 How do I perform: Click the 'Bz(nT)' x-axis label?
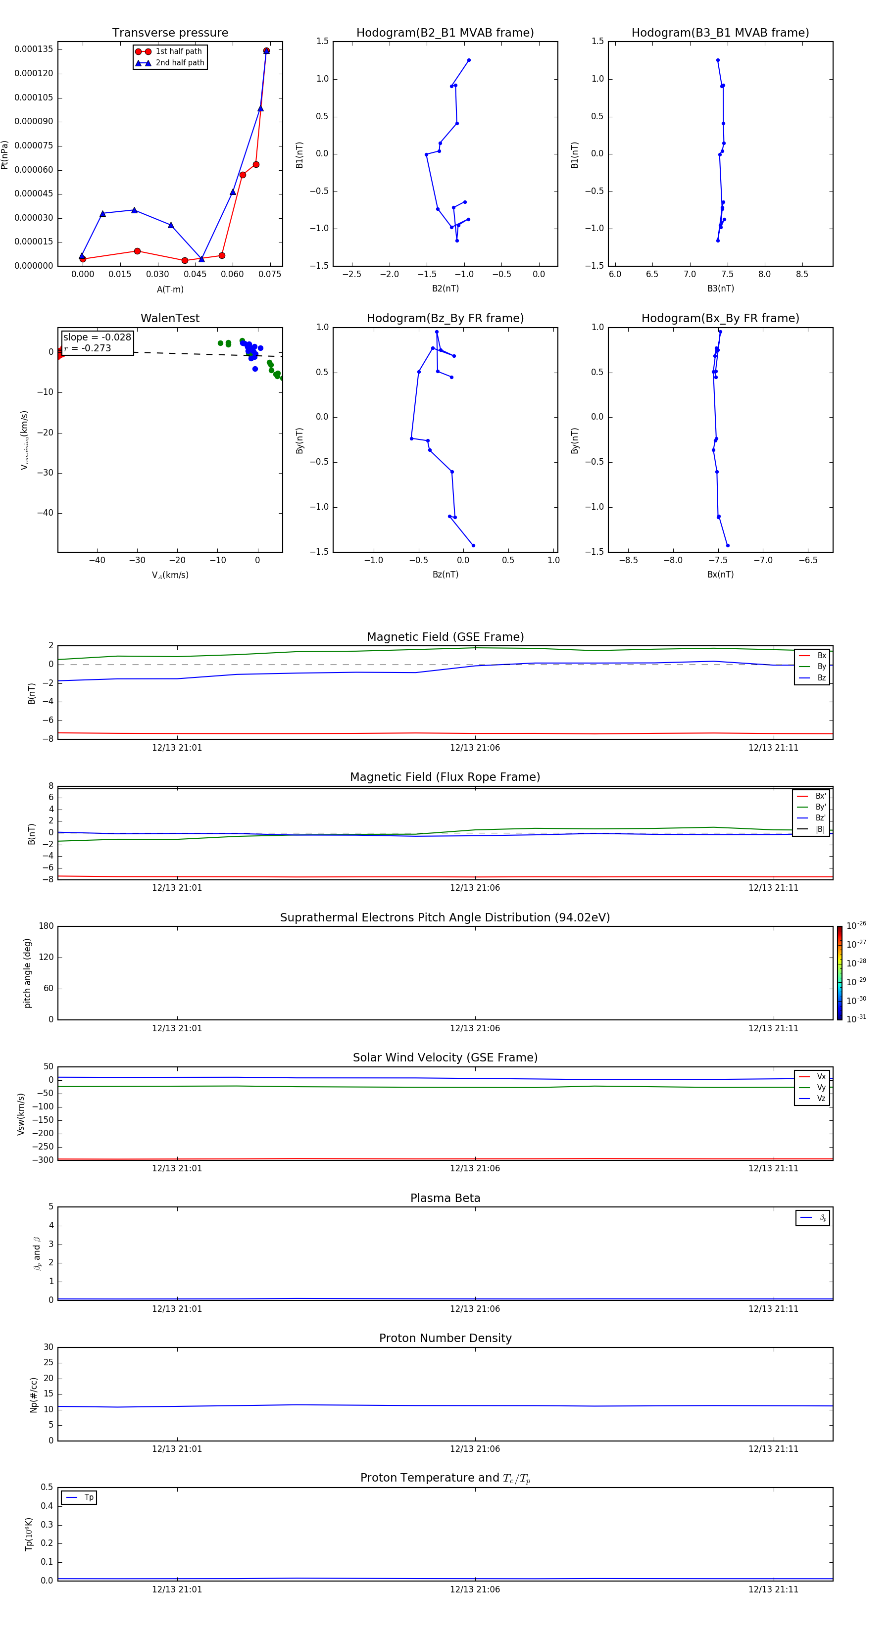(445, 575)
